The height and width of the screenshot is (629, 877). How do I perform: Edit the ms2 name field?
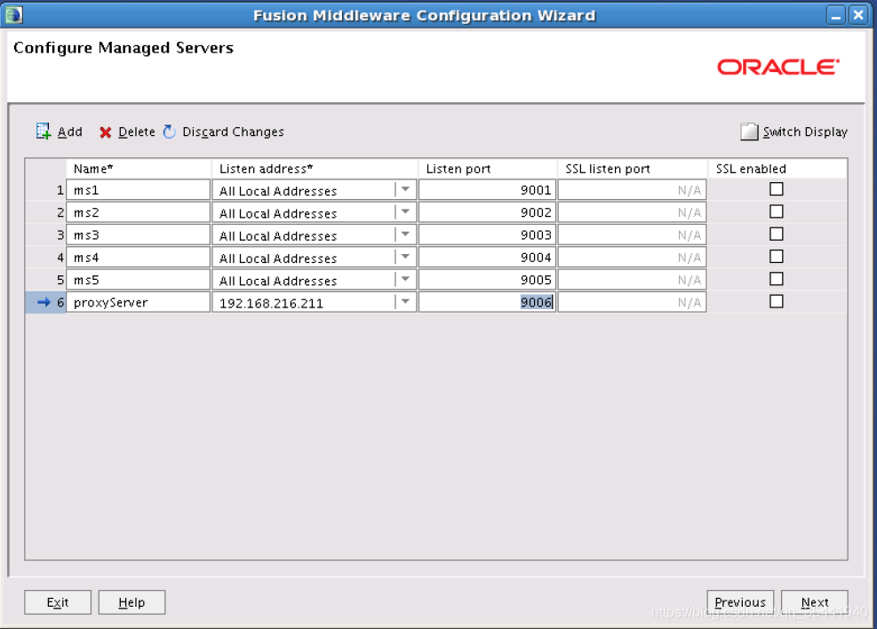coord(138,212)
